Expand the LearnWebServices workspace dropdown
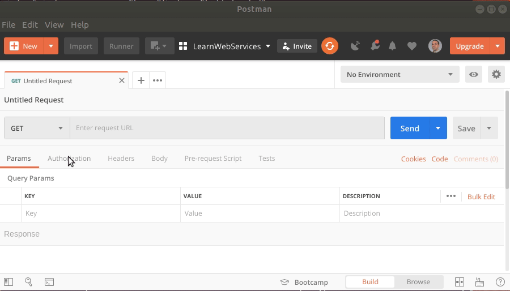 pyautogui.click(x=268, y=46)
